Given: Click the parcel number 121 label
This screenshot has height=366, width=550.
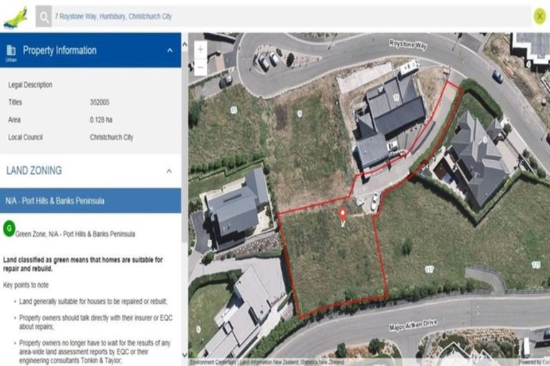Looking at the screenshot, I should click(536, 264).
